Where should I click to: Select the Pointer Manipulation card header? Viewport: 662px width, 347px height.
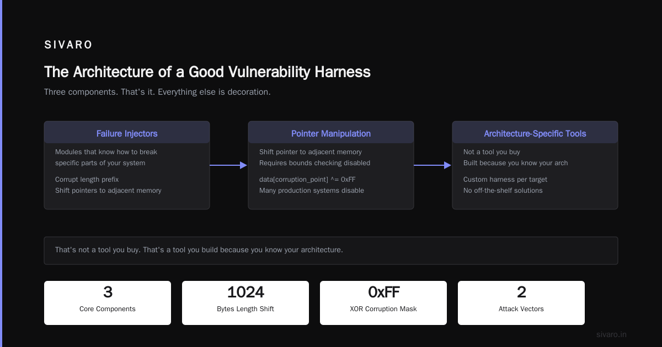(x=331, y=133)
